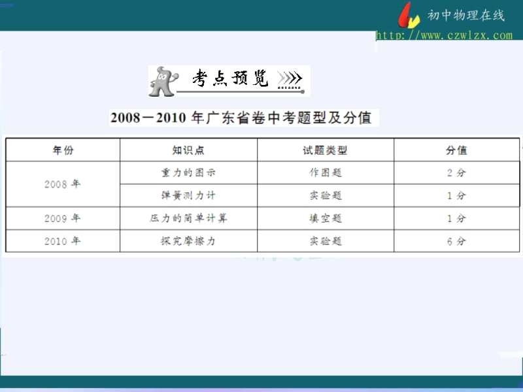The height and width of the screenshot is (392, 523).
Task: Select the 压力的简单计算 cell
Action: [x=188, y=218]
